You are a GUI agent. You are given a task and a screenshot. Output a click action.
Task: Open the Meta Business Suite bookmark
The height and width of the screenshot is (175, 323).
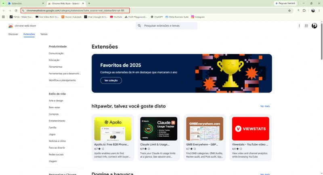(x=177, y=17)
